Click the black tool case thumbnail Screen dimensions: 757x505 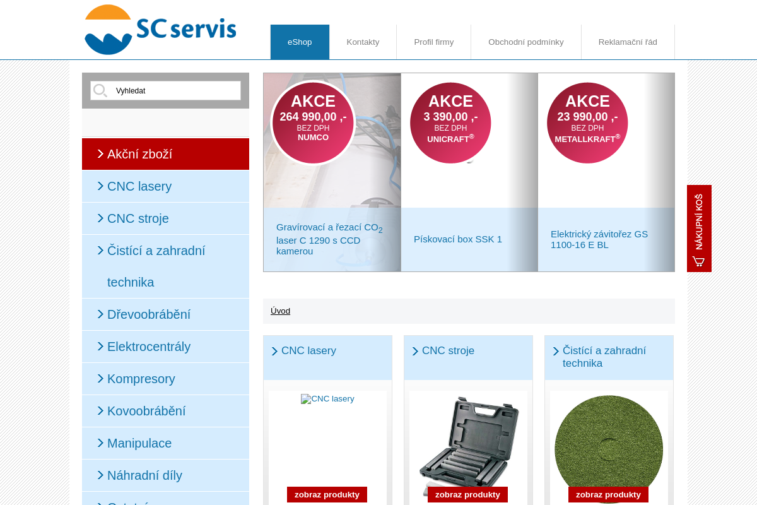pyautogui.click(x=469, y=446)
